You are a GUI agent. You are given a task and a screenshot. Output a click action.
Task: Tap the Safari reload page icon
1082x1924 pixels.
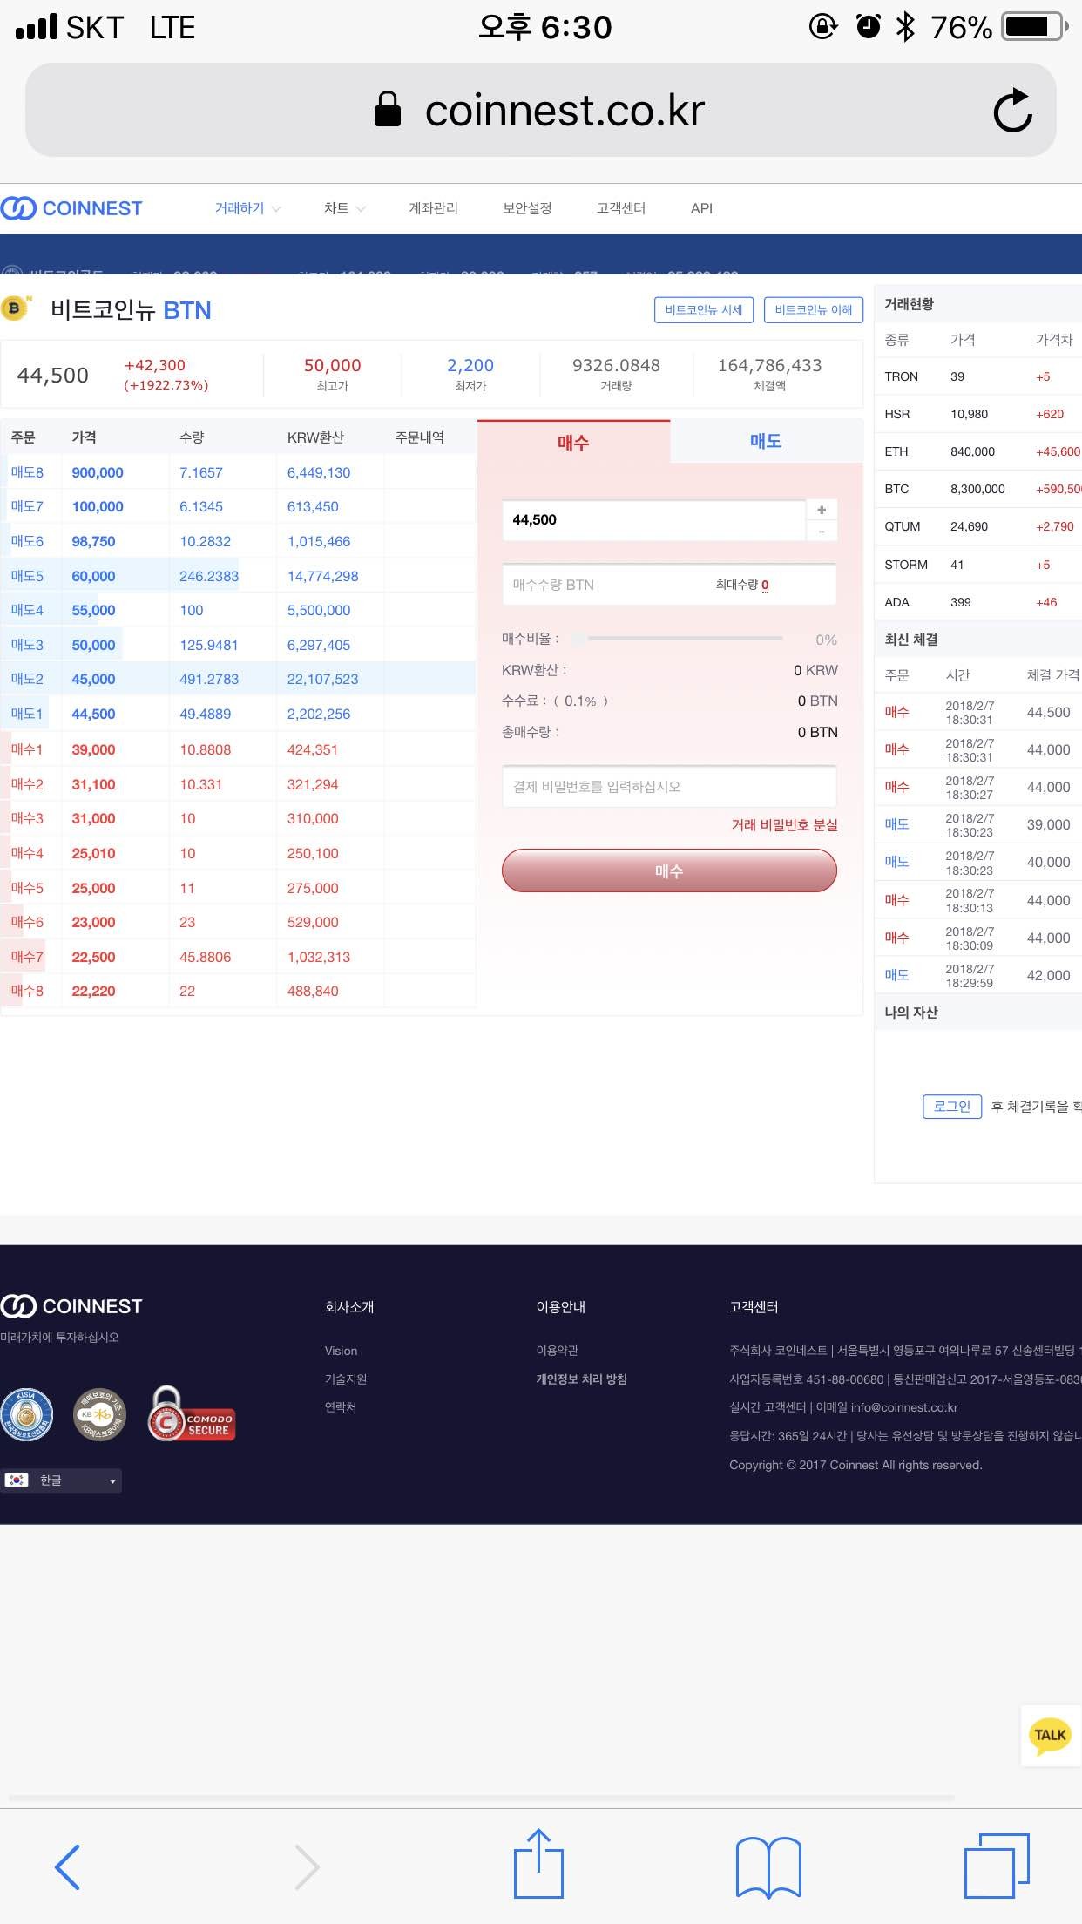click(1012, 111)
